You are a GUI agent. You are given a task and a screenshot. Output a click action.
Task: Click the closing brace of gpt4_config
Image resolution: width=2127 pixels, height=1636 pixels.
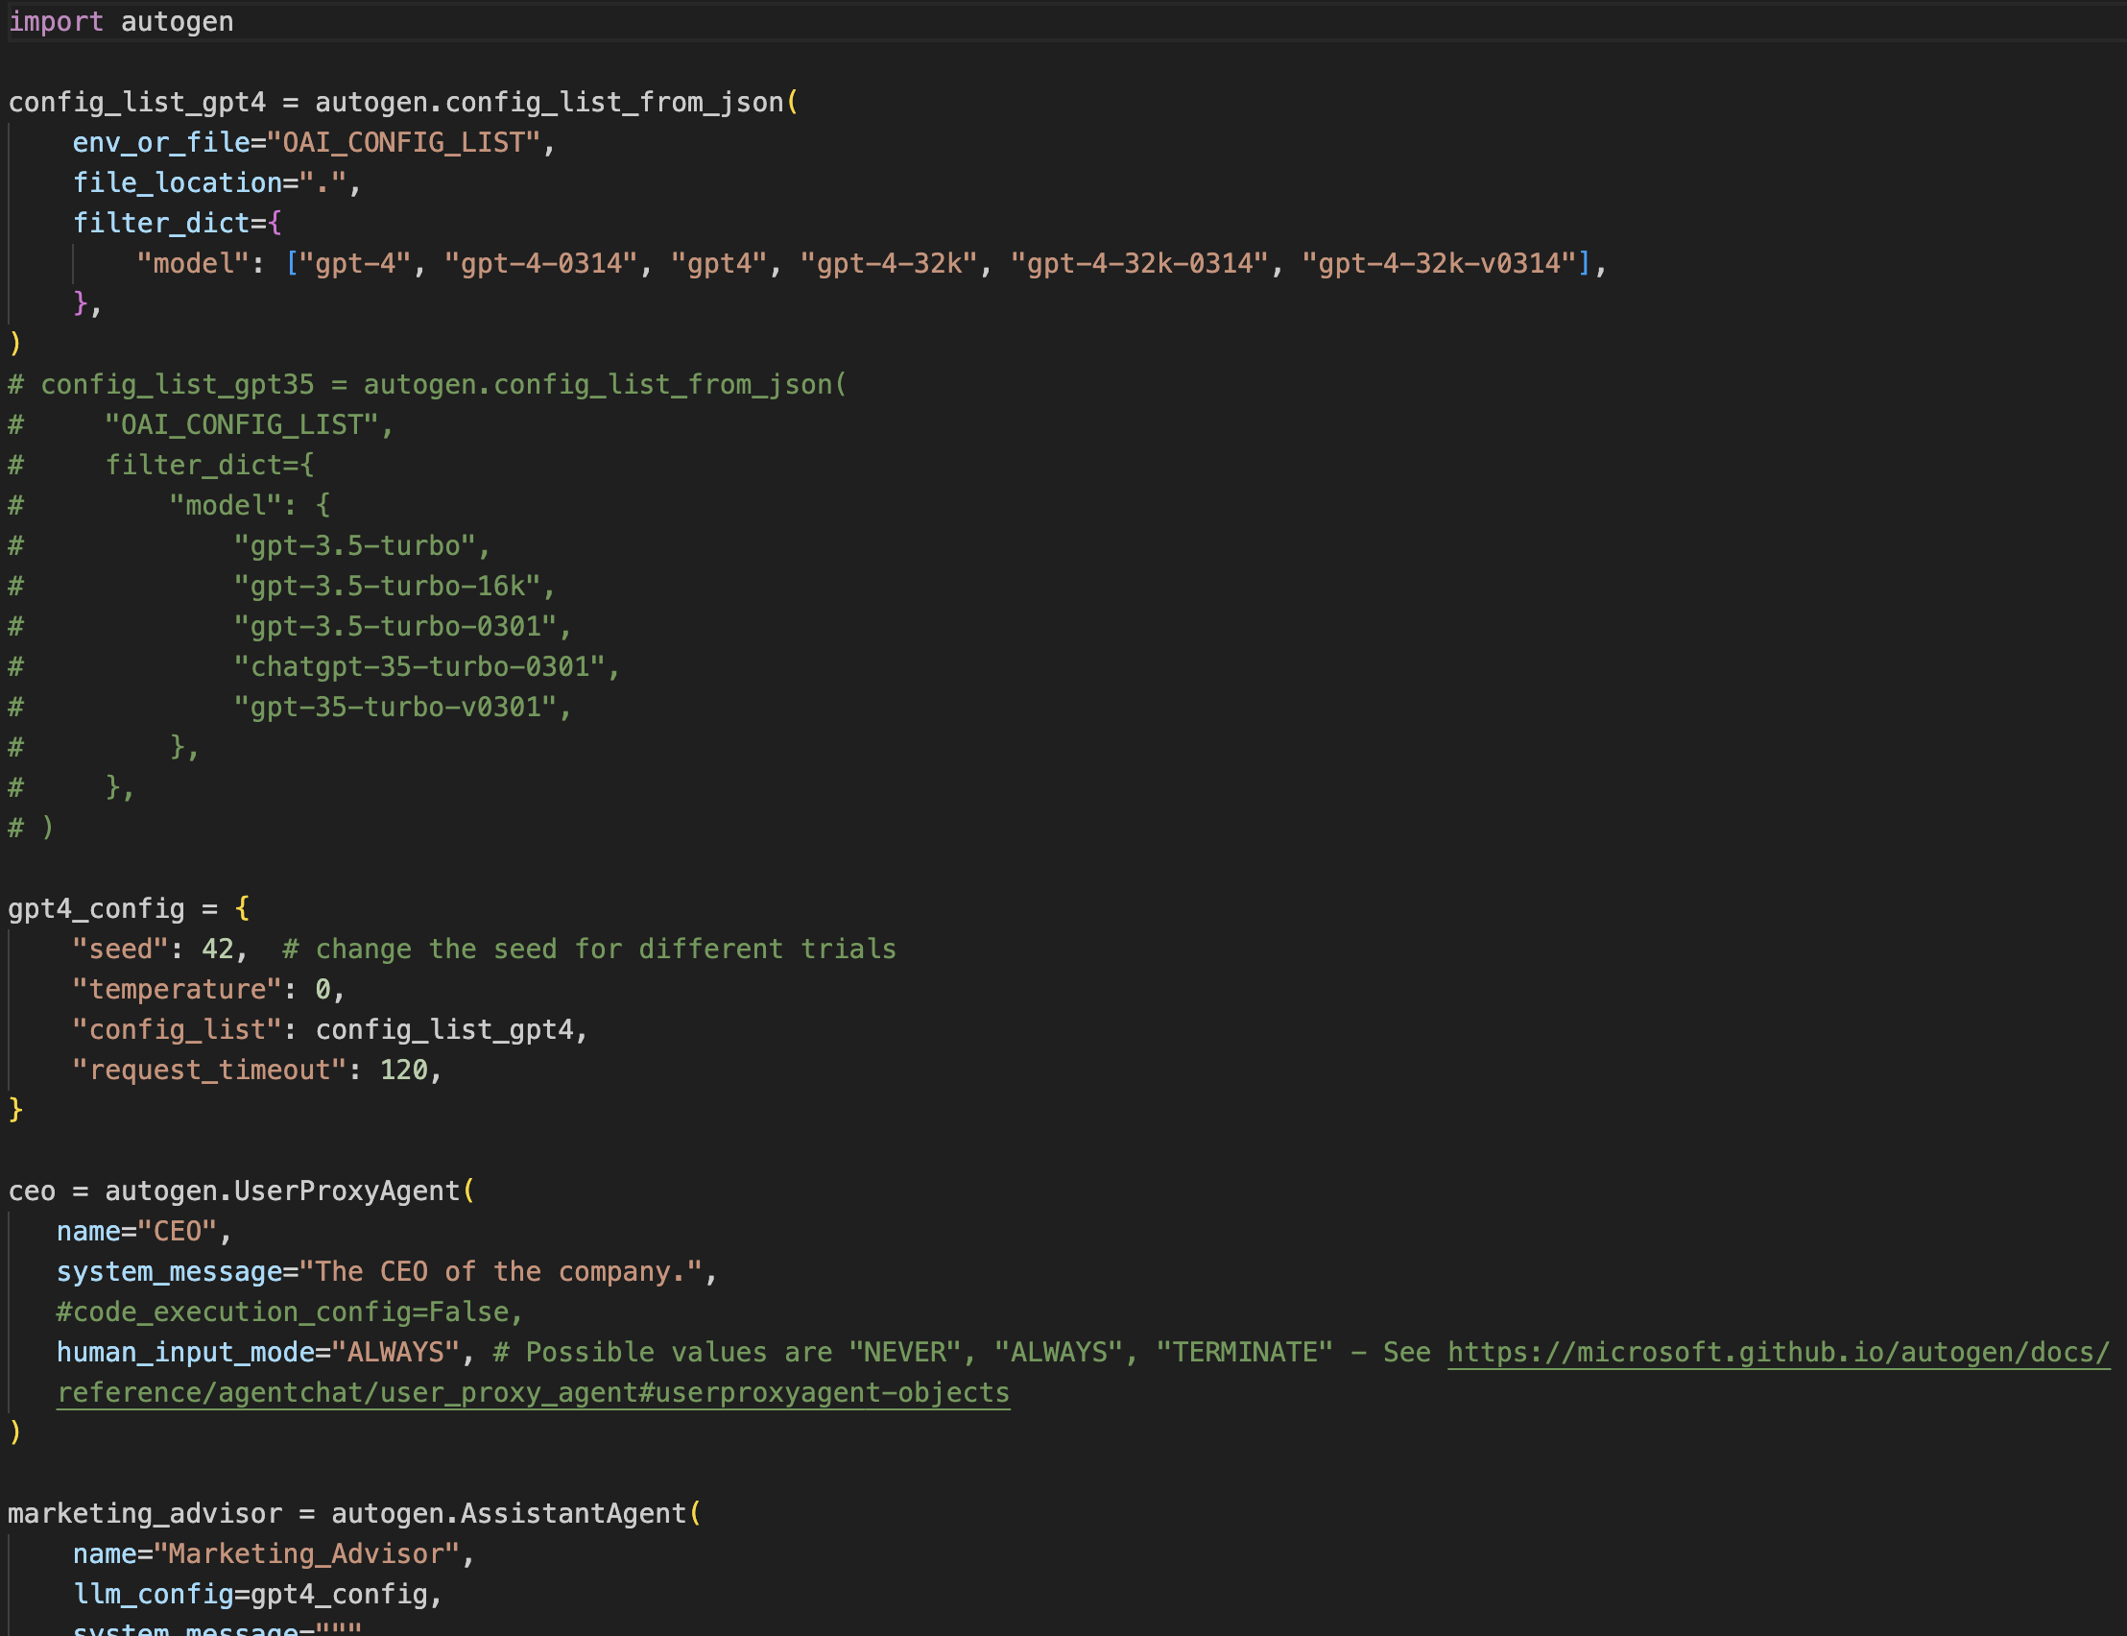15,1110
